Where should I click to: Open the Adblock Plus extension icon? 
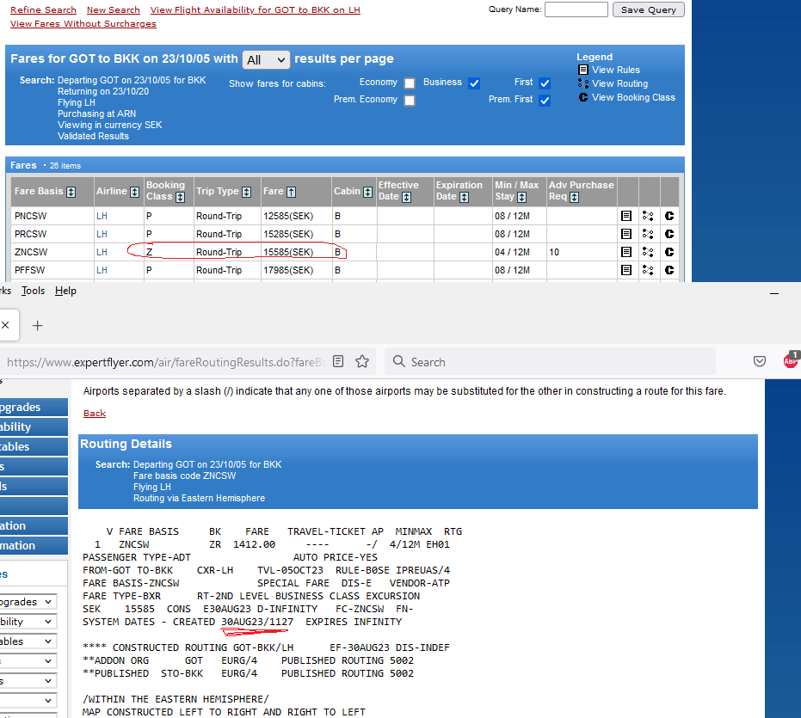790,361
